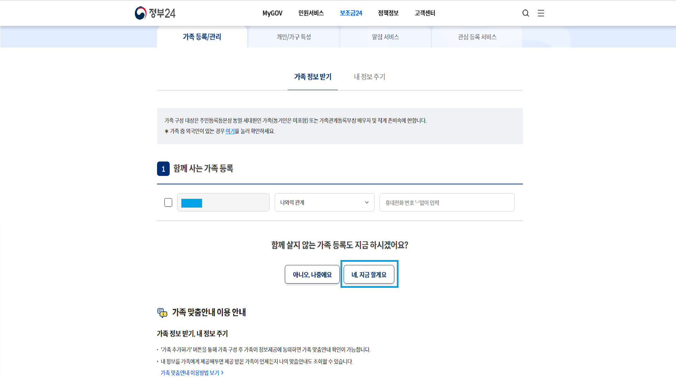Viewport: 676px width, 380px height.
Task: Switch to the 개인/가구 특성 tab
Action: tap(294, 37)
